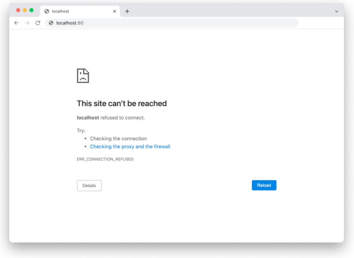Viewport: 354px width, 258px height.
Task: View site information globe in address bar
Action: 51,23
